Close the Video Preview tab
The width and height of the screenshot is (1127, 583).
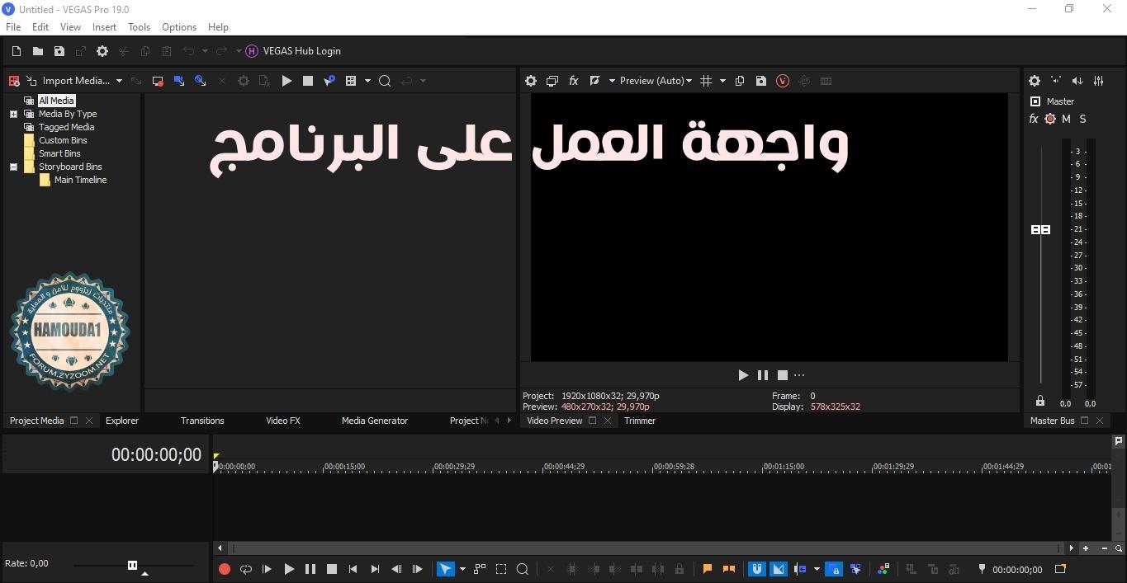coord(608,421)
